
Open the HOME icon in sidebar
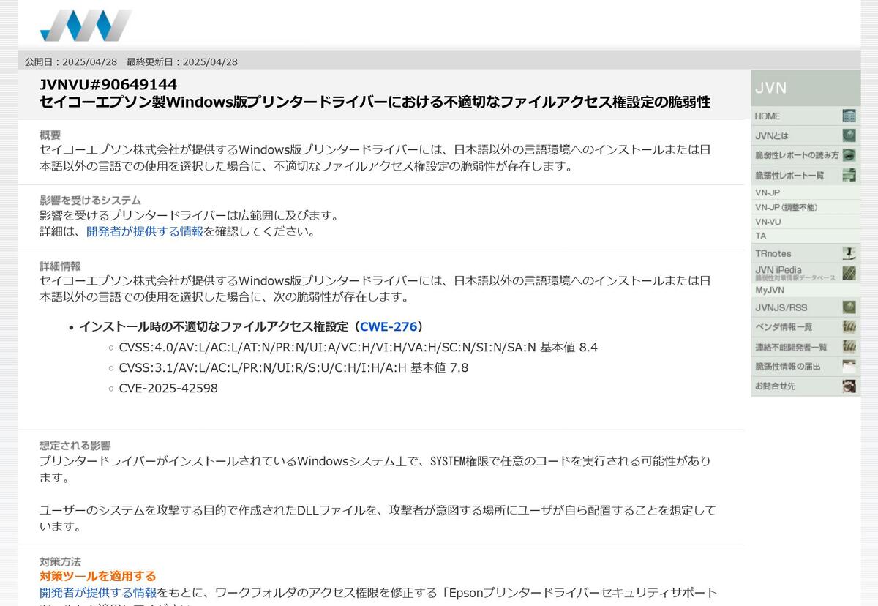849,116
